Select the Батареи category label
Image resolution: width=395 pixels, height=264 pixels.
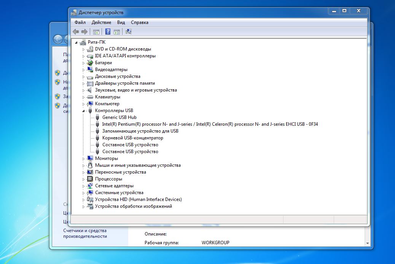pyautogui.click(x=103, y=63)
